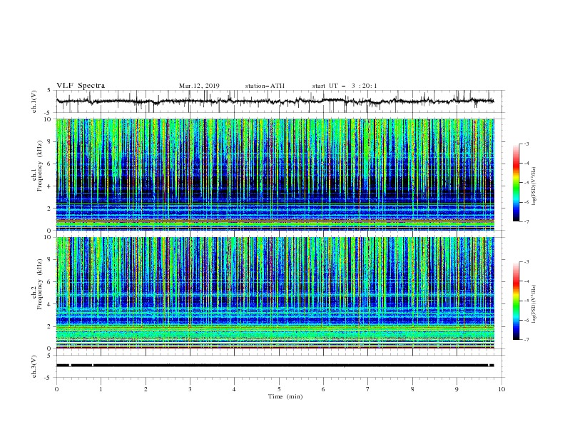Click the 'start UT = 3 :20: 1' text

pos(345,86)
